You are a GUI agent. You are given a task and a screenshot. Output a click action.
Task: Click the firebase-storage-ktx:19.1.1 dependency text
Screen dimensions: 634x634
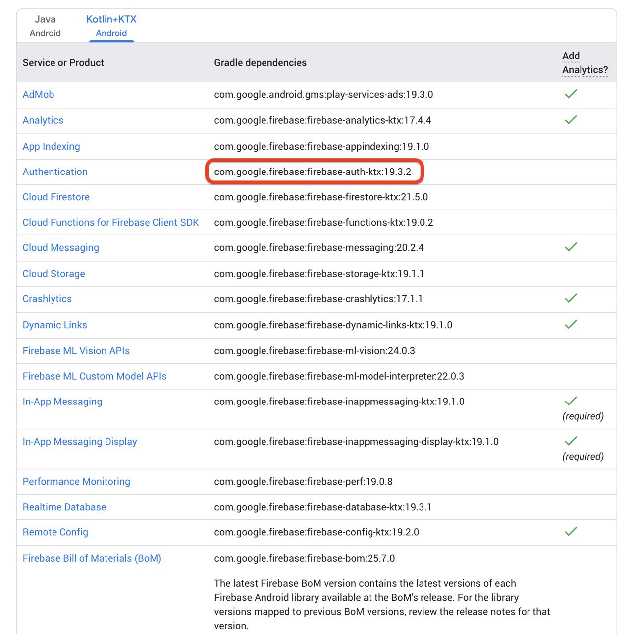point(319,274)
